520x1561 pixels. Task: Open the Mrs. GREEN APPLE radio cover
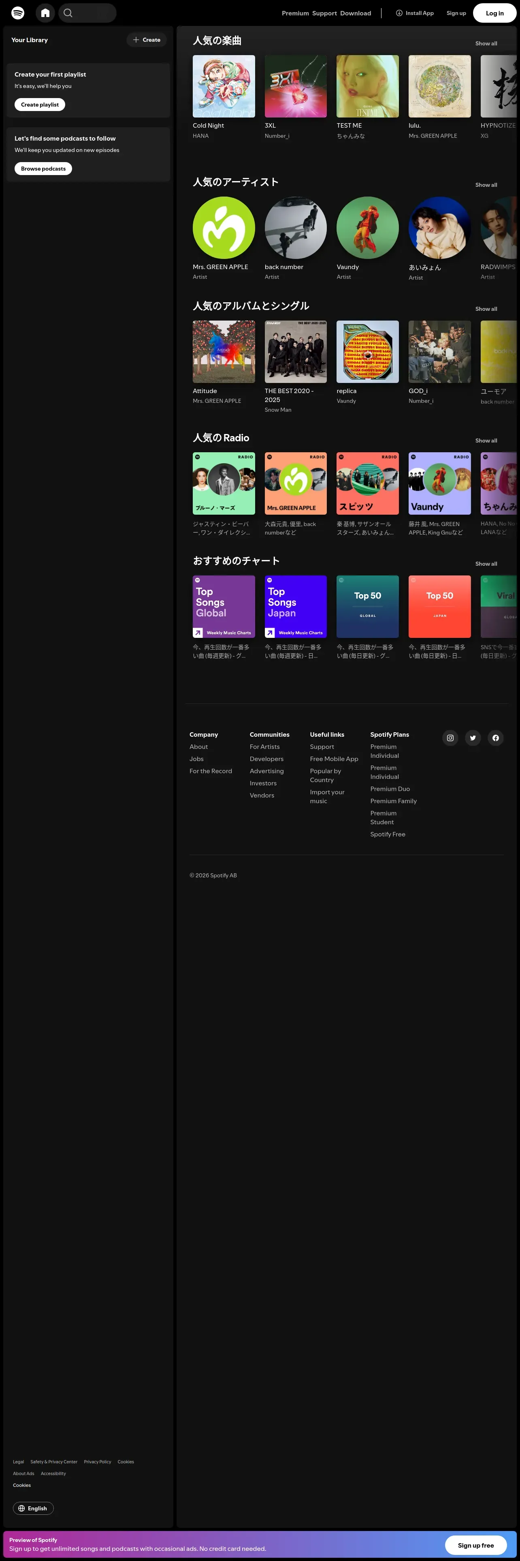[295, 483]
